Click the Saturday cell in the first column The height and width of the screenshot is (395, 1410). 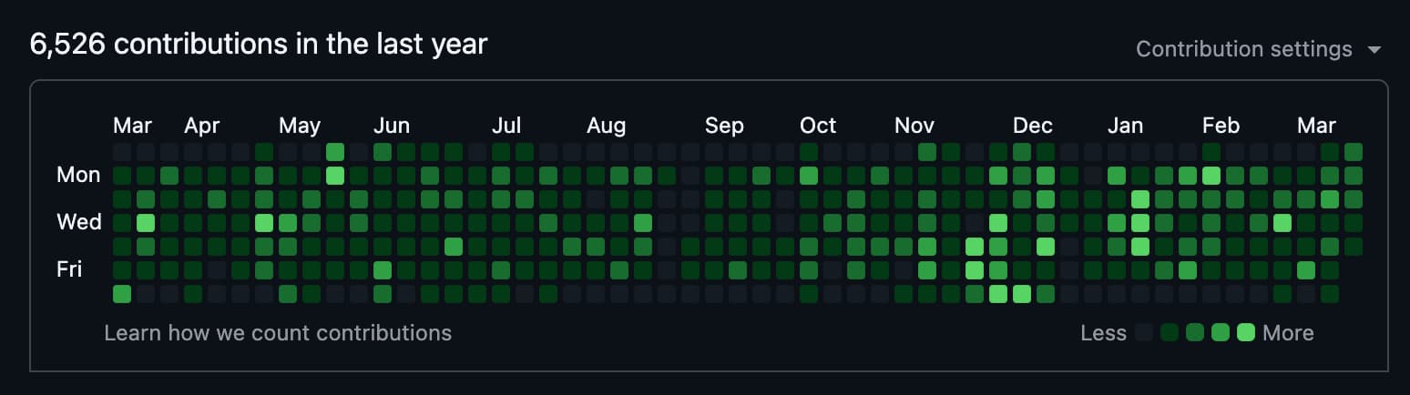tap(122, 294)
